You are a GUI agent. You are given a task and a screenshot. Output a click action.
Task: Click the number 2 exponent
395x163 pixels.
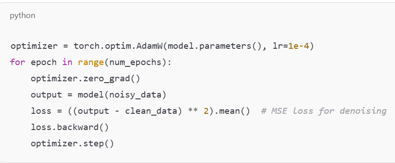(206, 111)
